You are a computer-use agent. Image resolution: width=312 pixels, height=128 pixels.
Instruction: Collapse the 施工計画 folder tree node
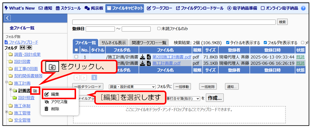point(7,83)
